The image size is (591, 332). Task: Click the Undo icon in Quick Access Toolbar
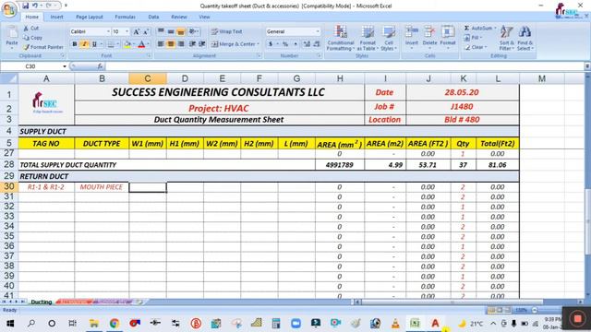(35, 6)
